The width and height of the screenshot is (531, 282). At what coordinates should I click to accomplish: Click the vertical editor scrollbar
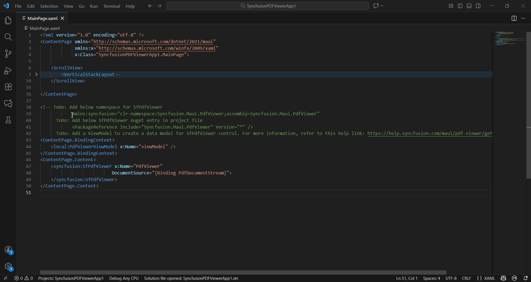pyautogui.click(x=529, y=105)
